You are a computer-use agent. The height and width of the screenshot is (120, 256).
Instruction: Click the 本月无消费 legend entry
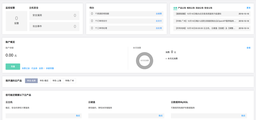pos(172,59)
